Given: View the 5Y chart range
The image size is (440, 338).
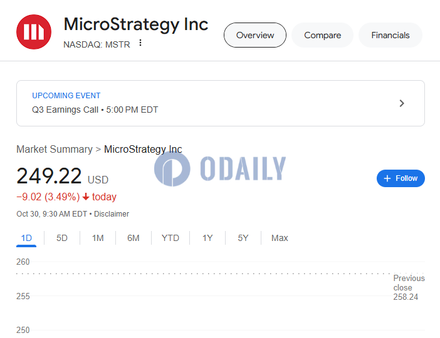Looking at the screenshot, I should pos(243,238).
